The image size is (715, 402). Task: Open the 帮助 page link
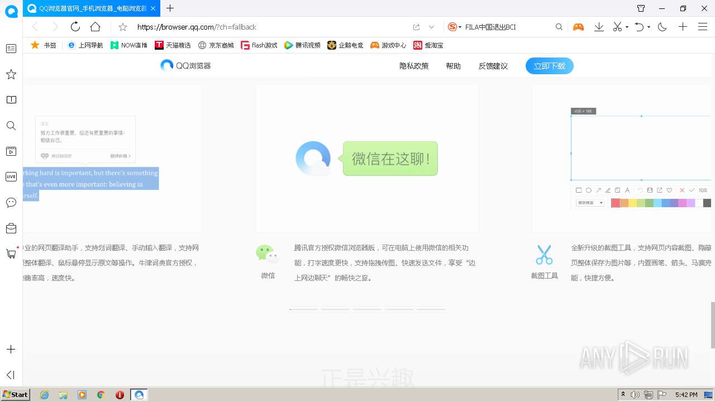click(453, 66)
